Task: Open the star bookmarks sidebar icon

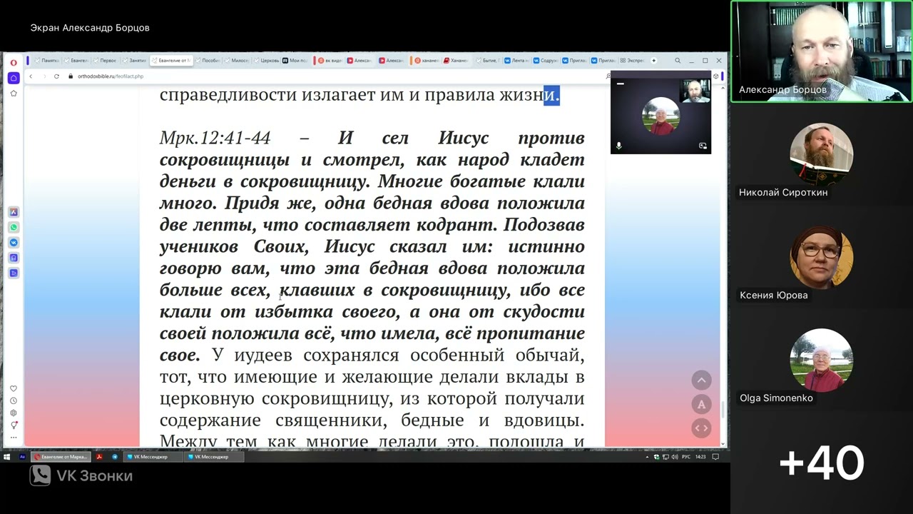Action: [x=14, y=93]
